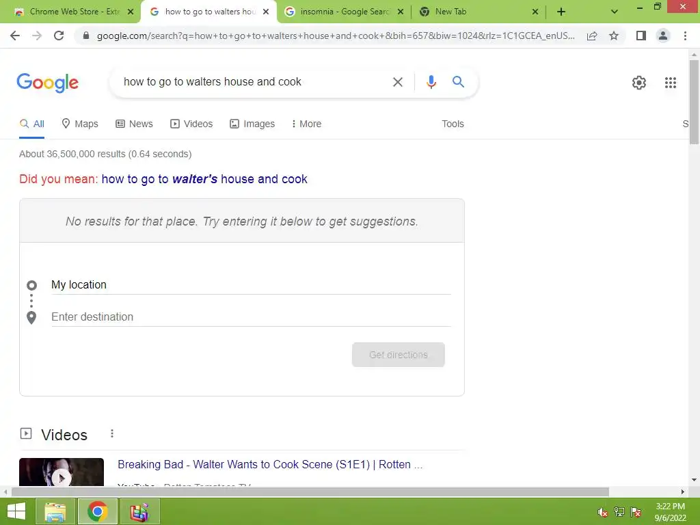Screen dimensions: 700x525
Task: Open Videos section options menu
Action: (112, 433)
